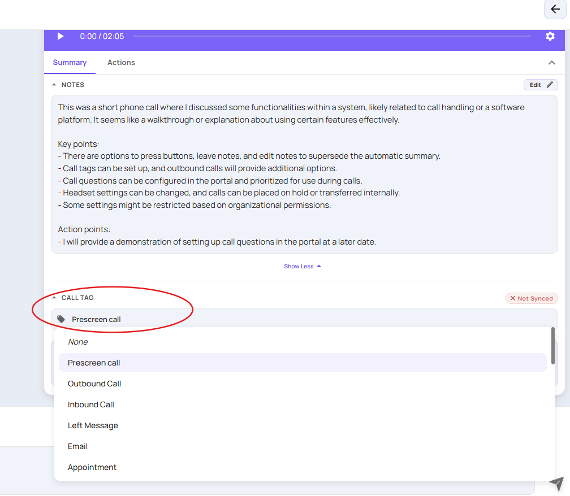The image size is (570, 496).
Task: Choose Appointment tag option
Action: point(303,467)
